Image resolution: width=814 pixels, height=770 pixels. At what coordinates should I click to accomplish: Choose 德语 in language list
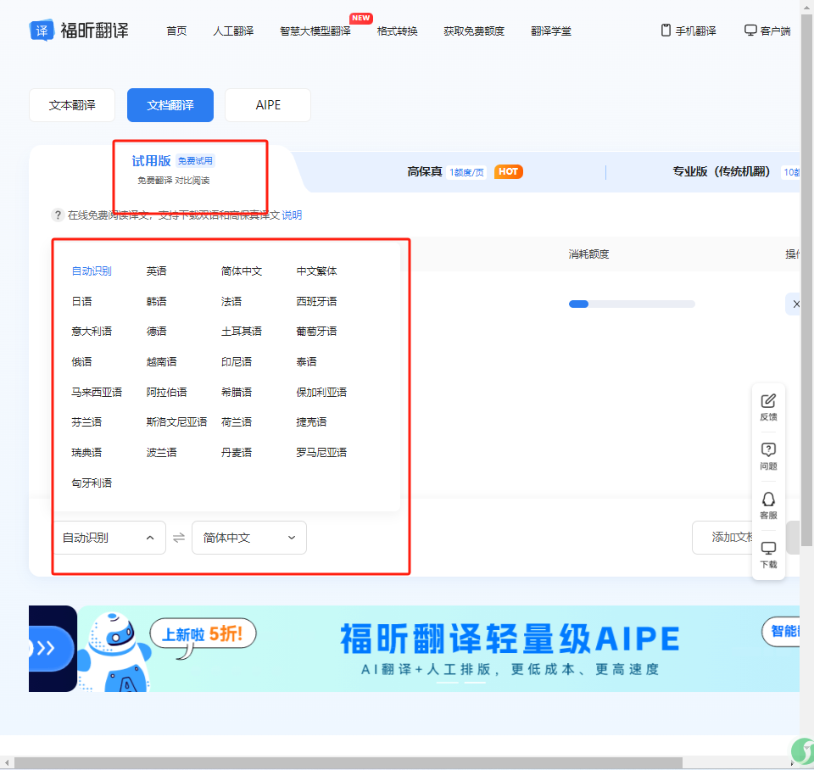coord(156,332)
